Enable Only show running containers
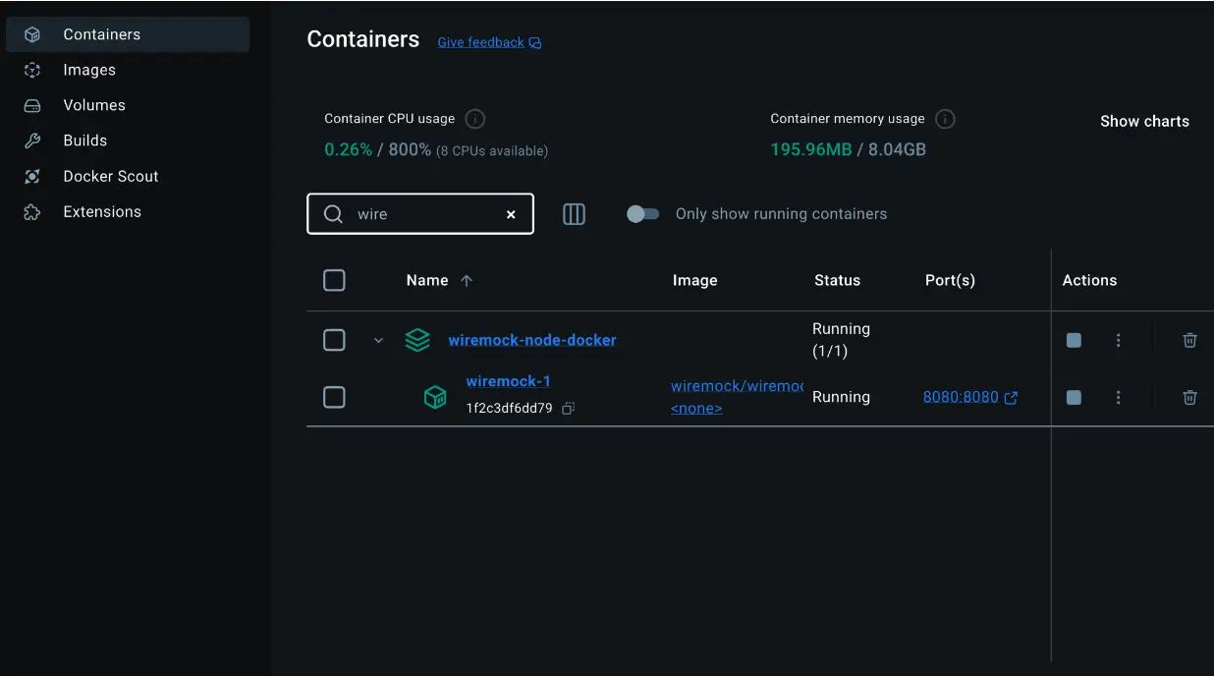This screenshot has width=1214, height=677. coord(643,212)
